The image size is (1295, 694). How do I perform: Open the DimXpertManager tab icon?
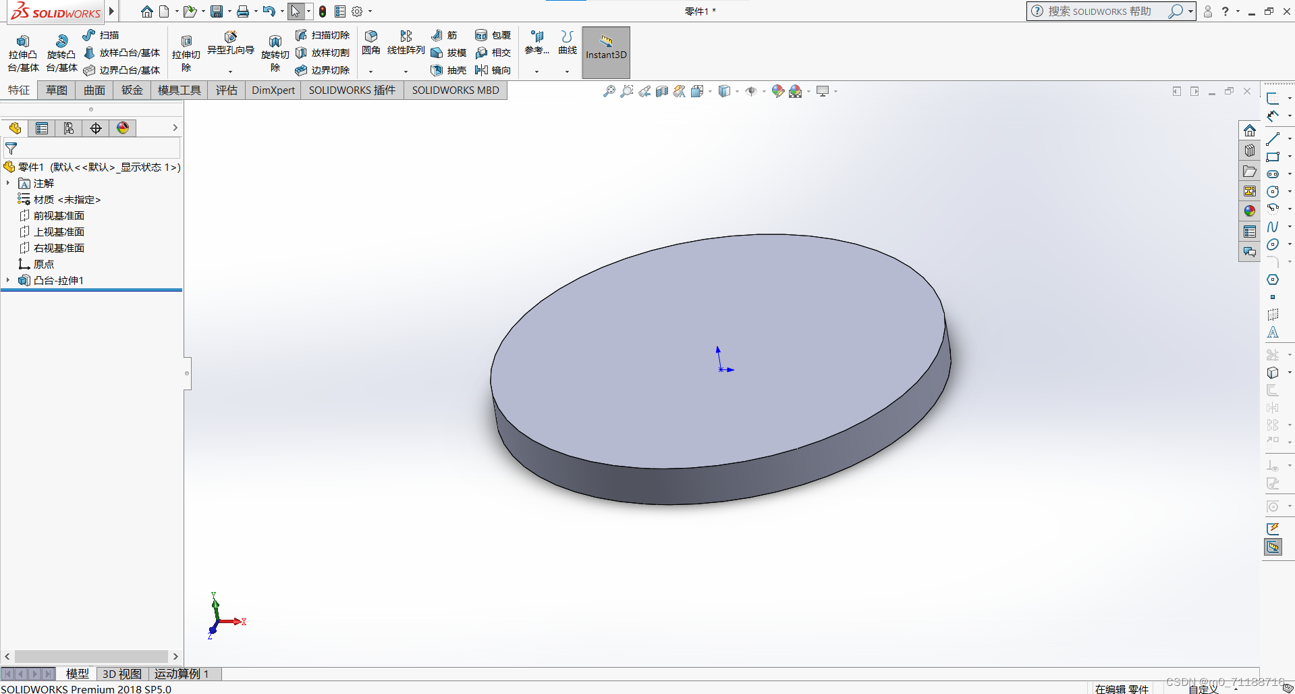(96, 128)
